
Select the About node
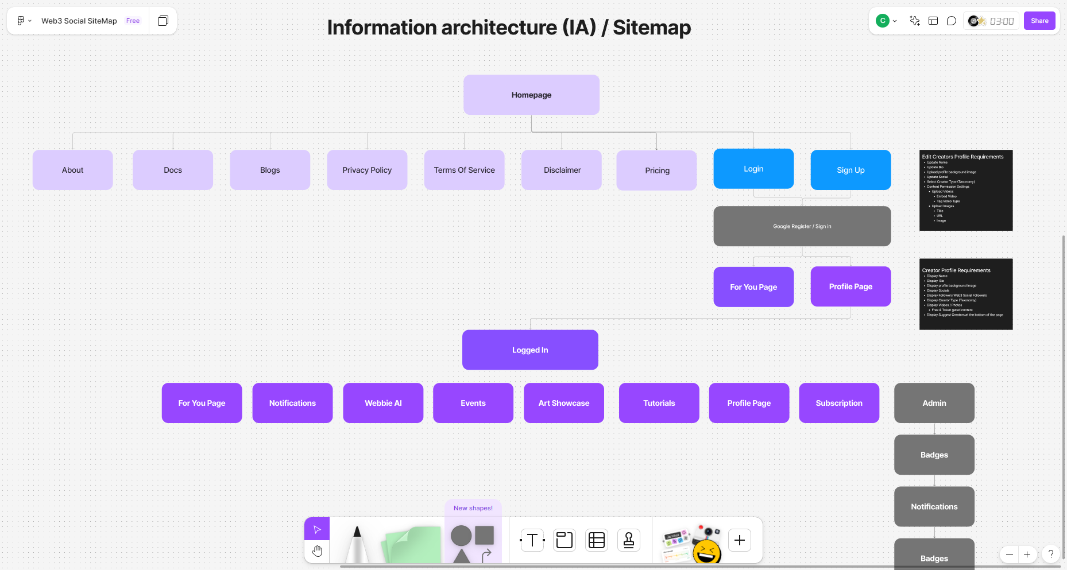[73, 170]
